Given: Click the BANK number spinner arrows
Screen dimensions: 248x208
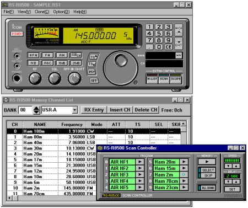Looking at the screenshot, I should pyautogui.click(x=36, y=110).
